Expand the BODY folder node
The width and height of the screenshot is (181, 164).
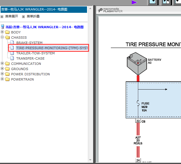pos(2,32)
